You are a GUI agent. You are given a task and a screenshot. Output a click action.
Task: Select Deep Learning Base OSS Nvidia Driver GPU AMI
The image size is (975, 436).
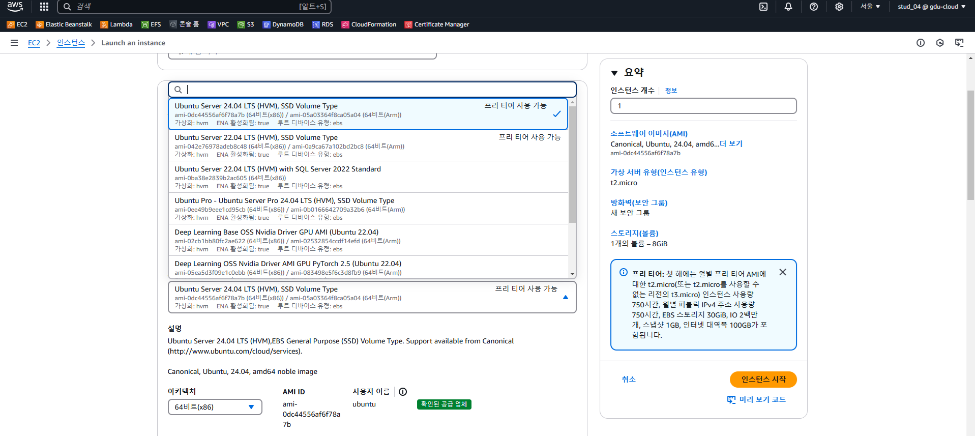[x=368, y=240]
